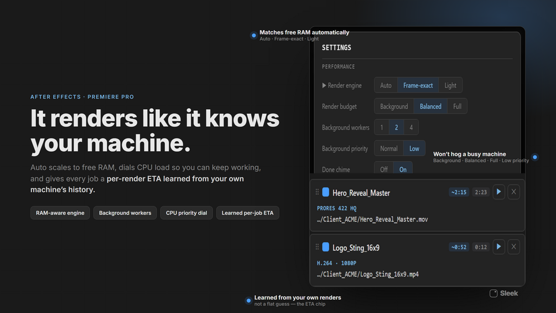Click the Background priority label
556x313 pixels.
345,148
